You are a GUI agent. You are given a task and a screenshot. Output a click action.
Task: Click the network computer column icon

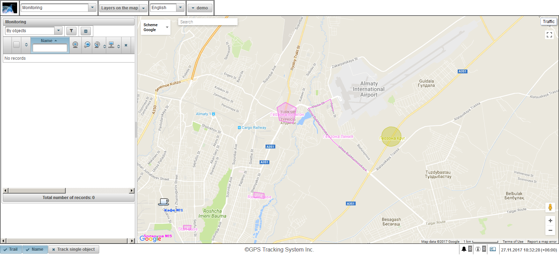[x=111, y=45]
